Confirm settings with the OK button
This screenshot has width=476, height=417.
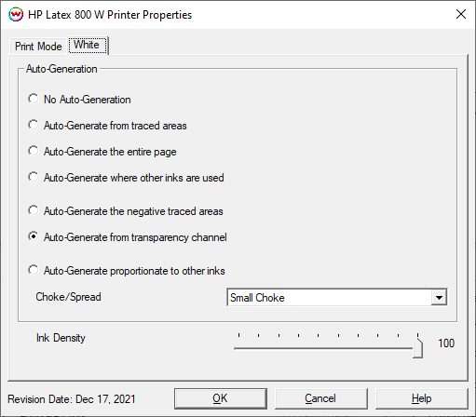click(221, 398)
